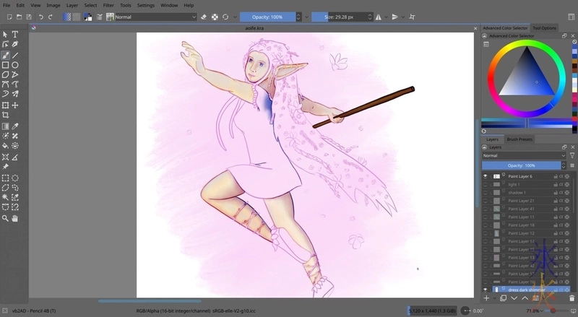The width and height of the screenshot is (578, 317).
Task: Show the 'light 1' layer
Action: 486,184
